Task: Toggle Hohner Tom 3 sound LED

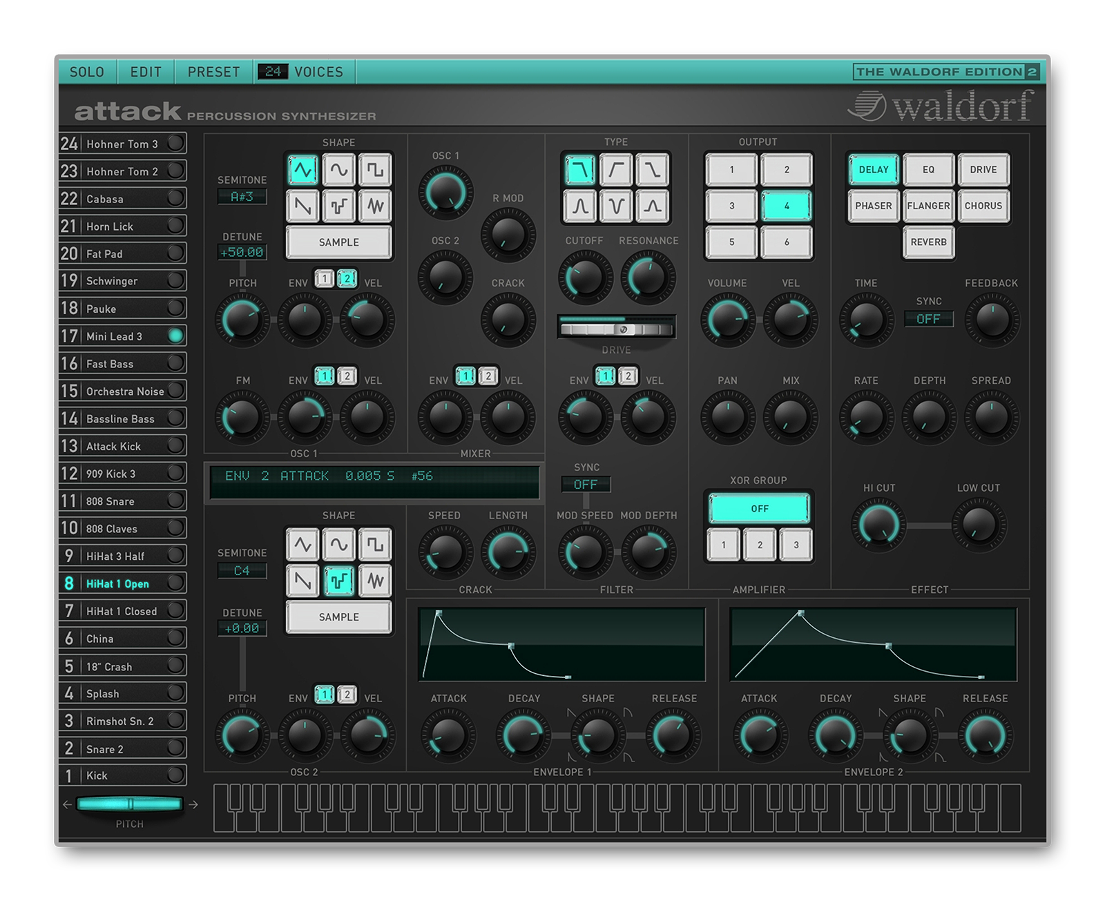Action: pos(176,143)
